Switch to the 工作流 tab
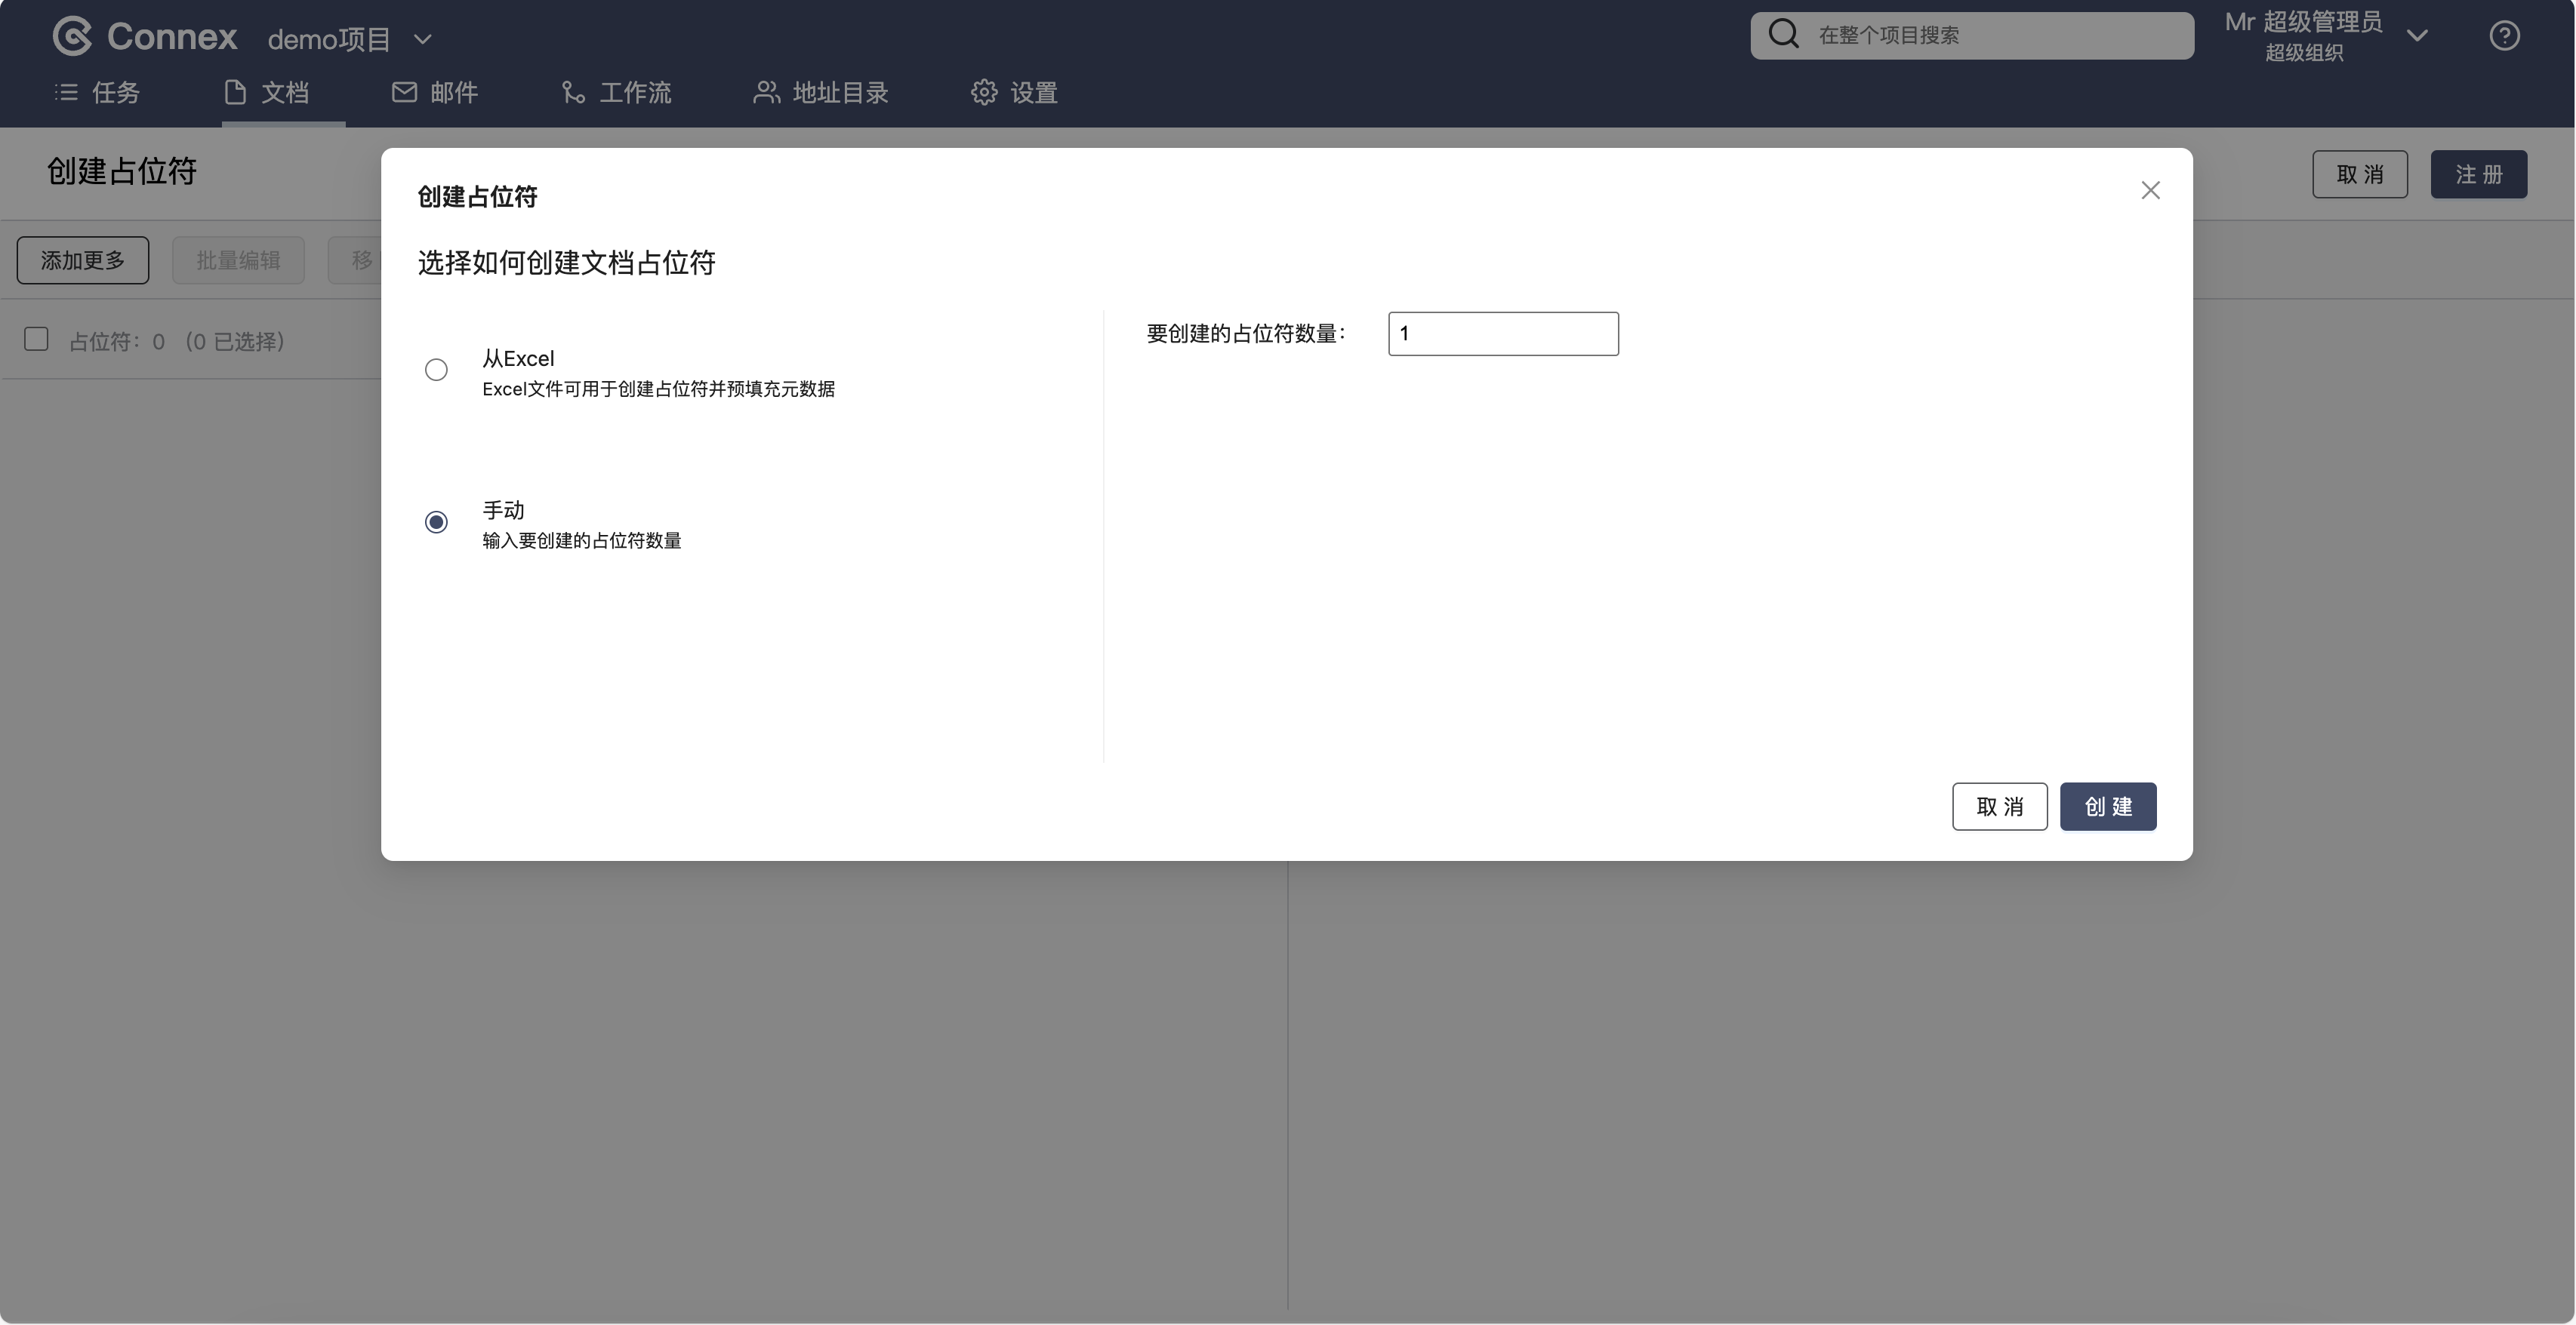2576x1325 pixels. click(x=634, y=93)
